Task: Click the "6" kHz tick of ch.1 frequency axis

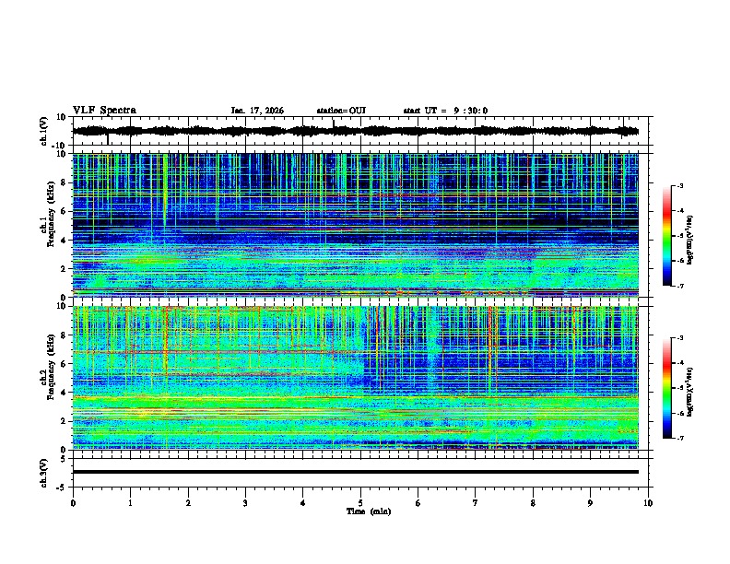Action: 65,211
